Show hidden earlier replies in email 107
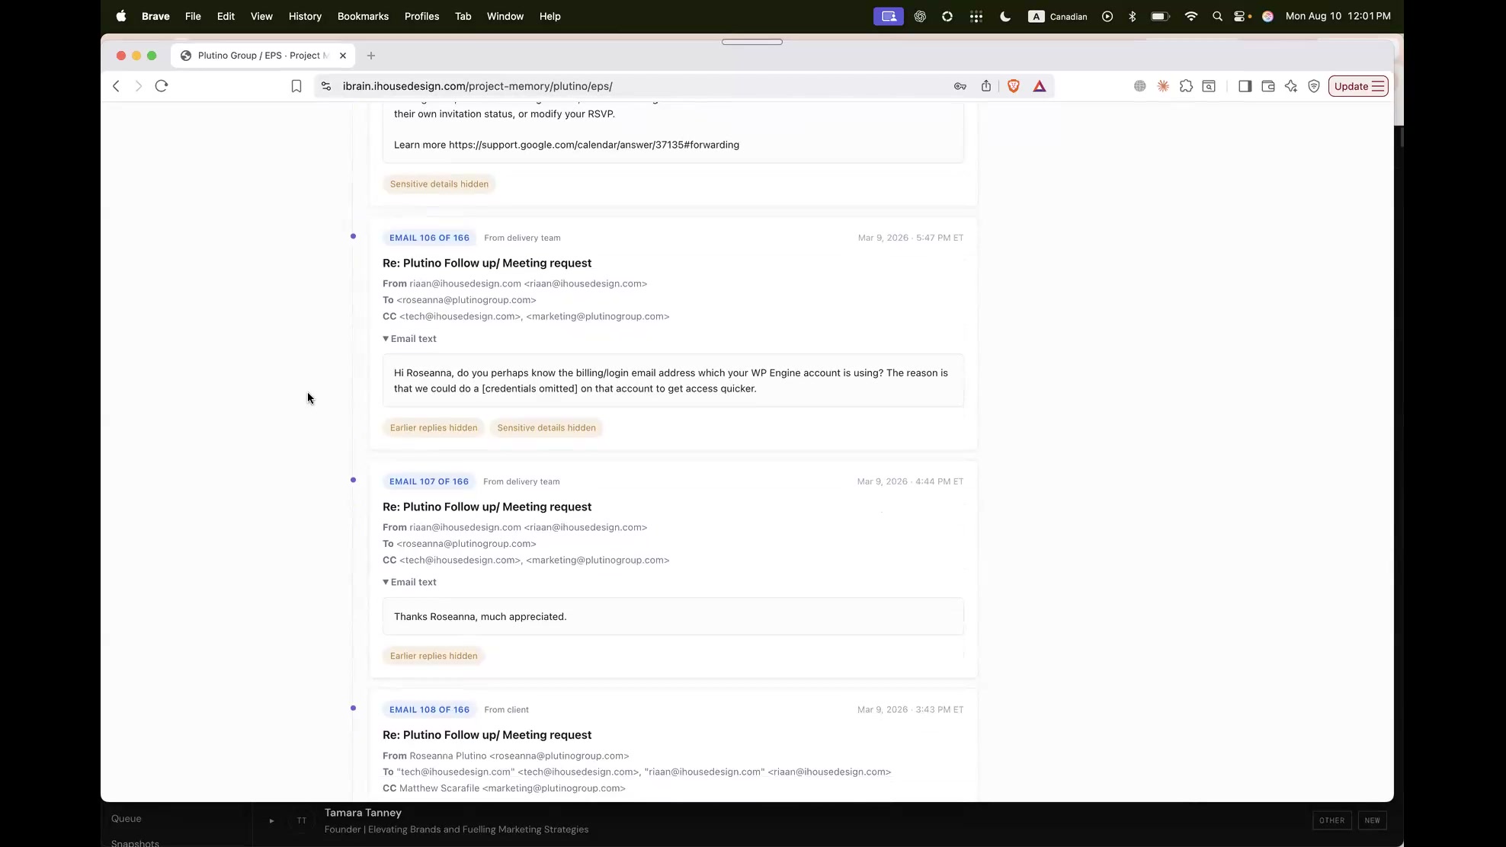1506x847 pixels. tap(434, 656)
